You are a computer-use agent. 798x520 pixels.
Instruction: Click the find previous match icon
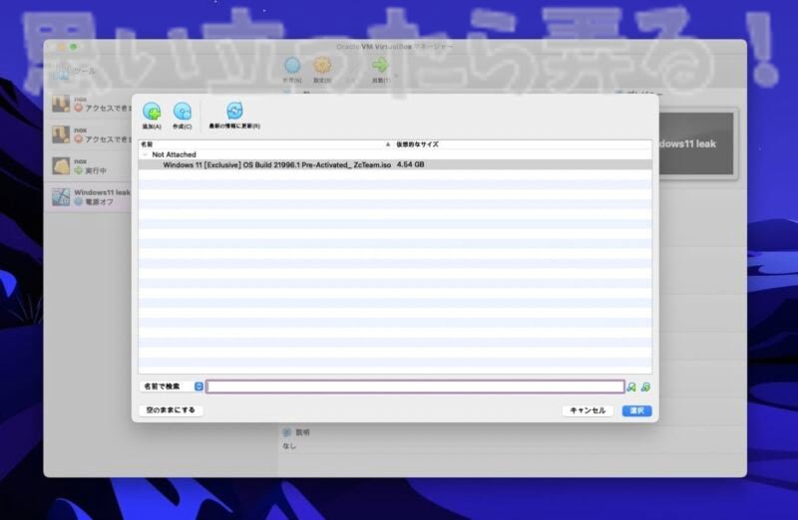click(631, 388)
